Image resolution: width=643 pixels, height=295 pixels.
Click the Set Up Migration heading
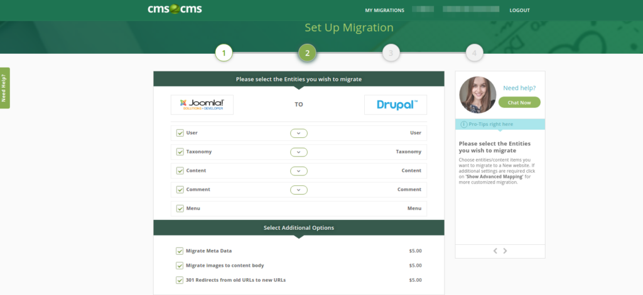pos(349,28)
